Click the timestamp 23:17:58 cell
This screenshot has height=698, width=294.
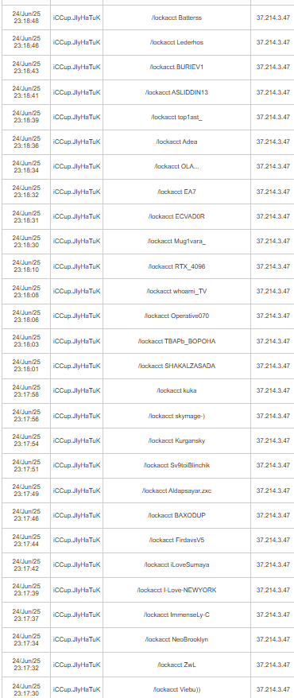(x=25, y=390)
